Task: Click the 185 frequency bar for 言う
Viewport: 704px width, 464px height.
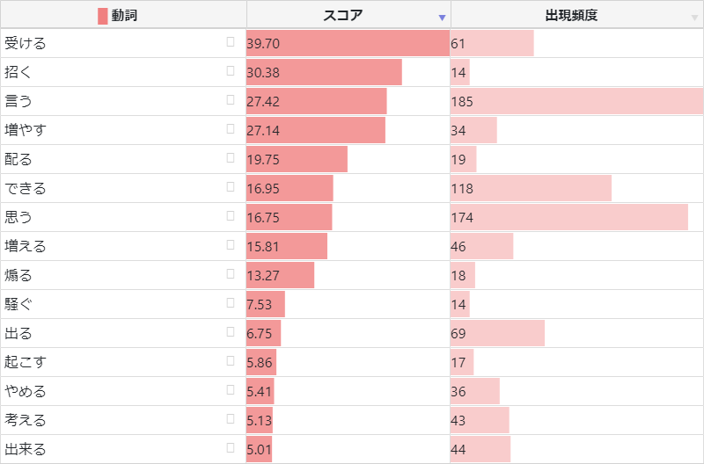Action: coord(576,101)
